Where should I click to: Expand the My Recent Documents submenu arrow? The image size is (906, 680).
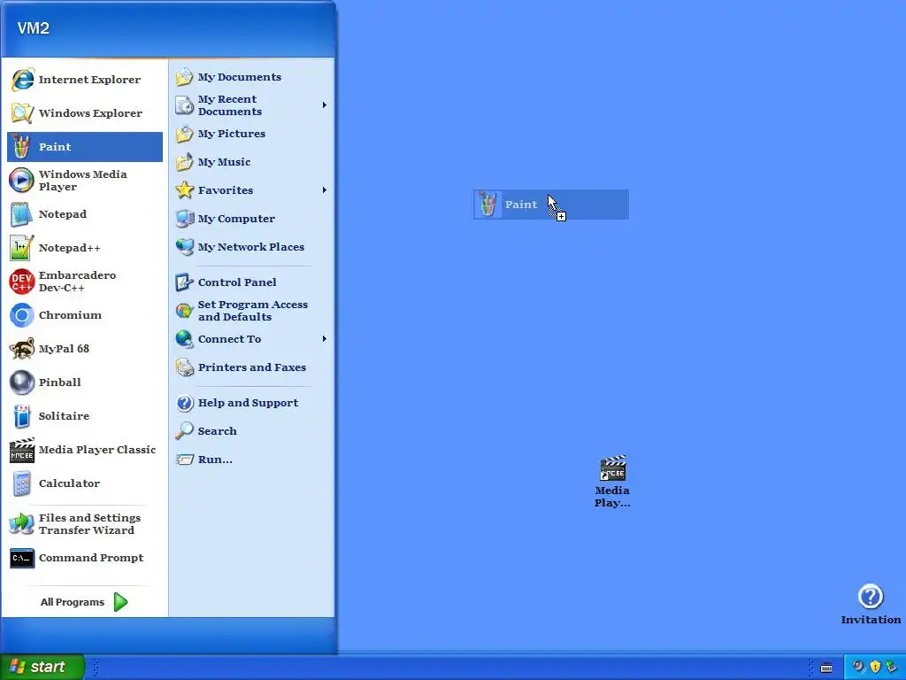325,105
